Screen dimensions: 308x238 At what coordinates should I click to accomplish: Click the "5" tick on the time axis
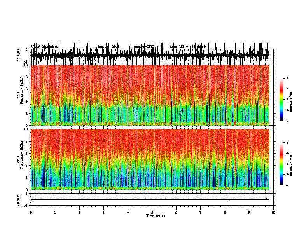pos(152,212)
